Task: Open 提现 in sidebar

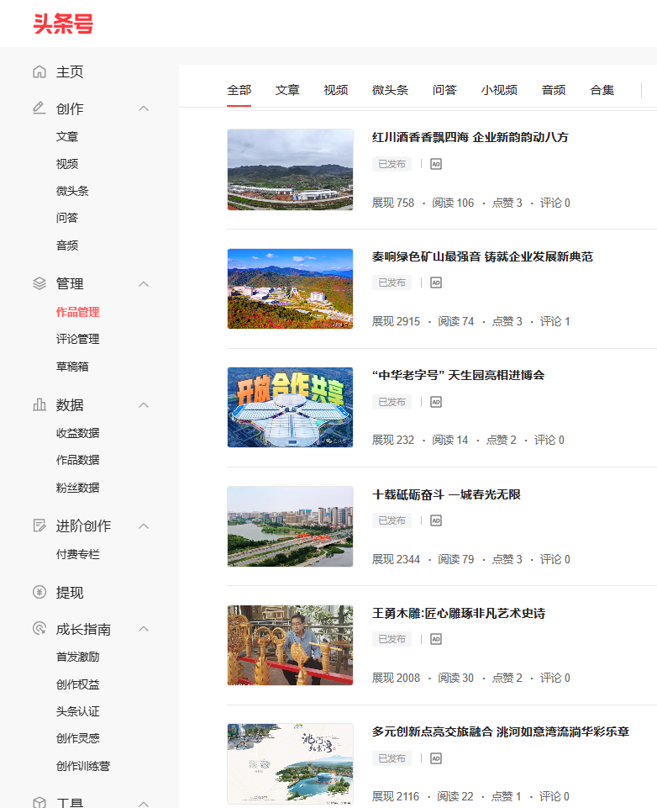Action: coord(70,592)
